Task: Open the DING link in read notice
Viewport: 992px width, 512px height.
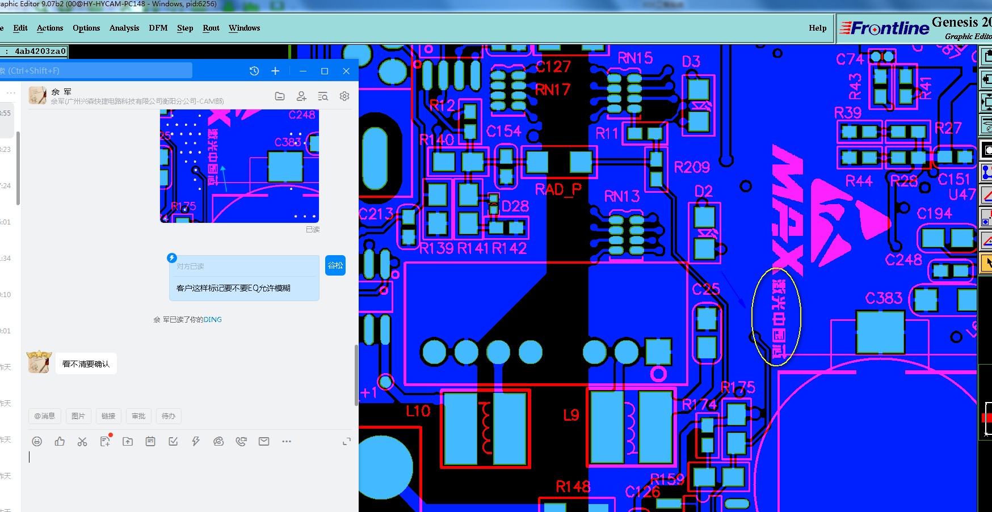Action: pyautogui.click(x=213, y=320)
